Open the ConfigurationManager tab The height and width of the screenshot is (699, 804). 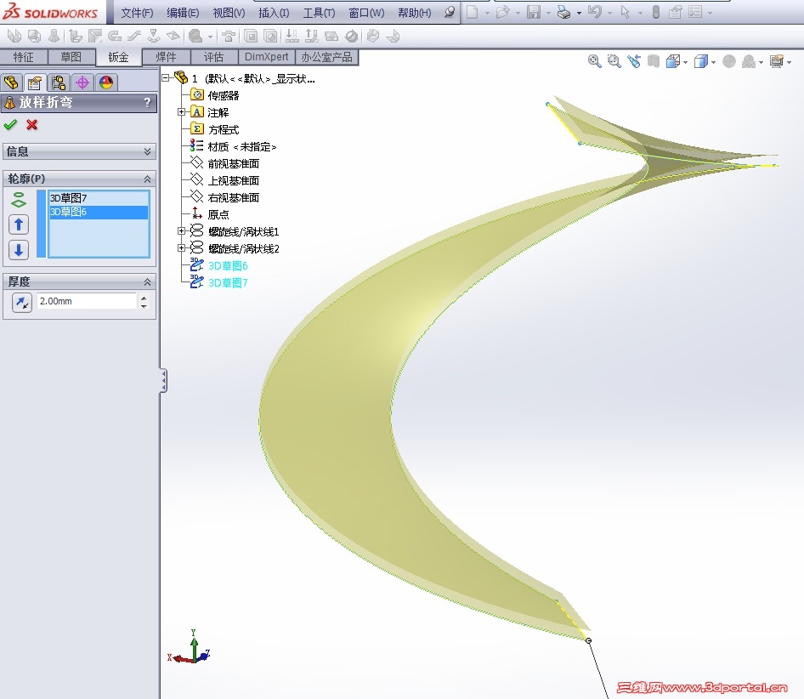click(59, 82)
